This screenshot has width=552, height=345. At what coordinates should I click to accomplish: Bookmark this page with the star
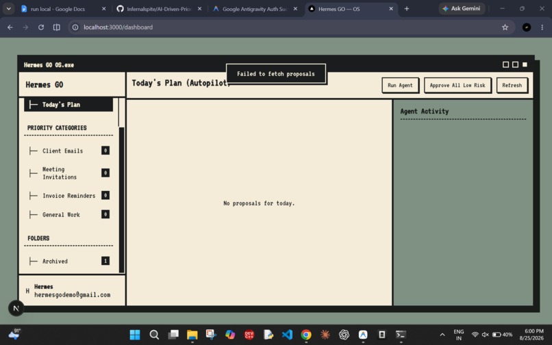click(505, 27)
